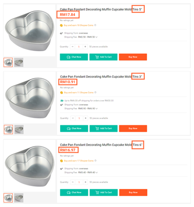The width and height of the screenshot is (194, 207).
Task: Add the Tins 5" cake pan to cart
Action: coord(103,57)
